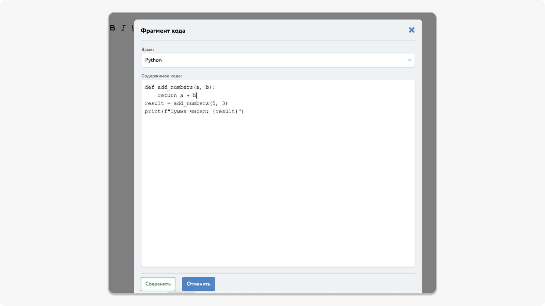Click the 'Содержимое кода:' label
This screenshot has width=545, height=306.
[x=162, y=76]
